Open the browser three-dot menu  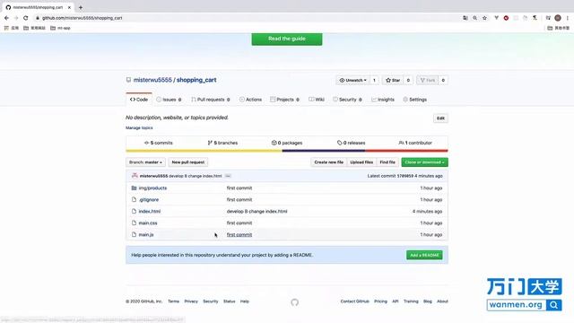[x=568, y=18]
